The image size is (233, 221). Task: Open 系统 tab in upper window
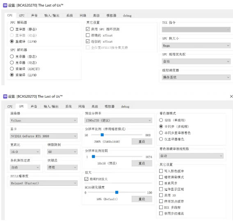coord(69,16)
